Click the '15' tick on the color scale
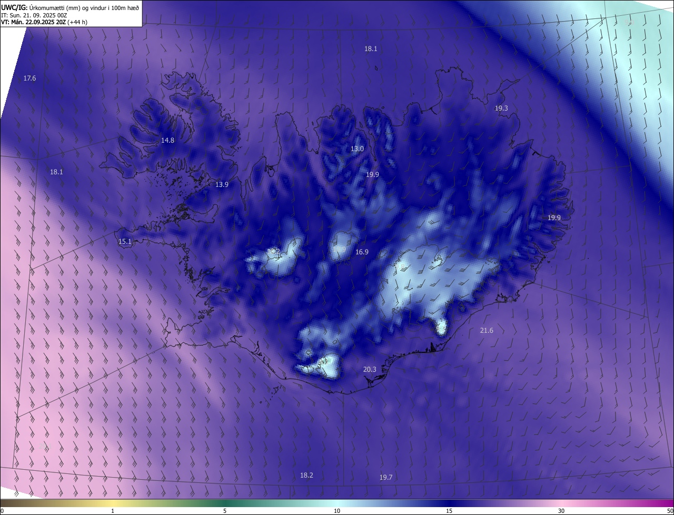 [x=449, y=511]
